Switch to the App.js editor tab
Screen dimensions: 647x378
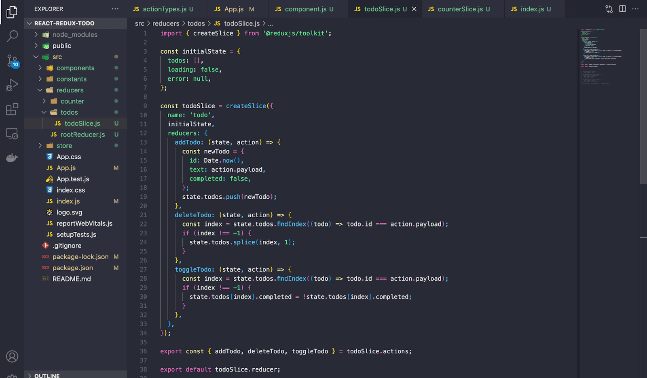(x=239, y=9)
